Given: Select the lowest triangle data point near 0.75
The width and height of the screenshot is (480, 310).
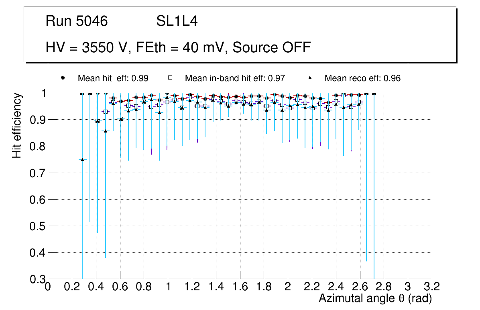Looking at the screenshot, I should pos(82,159).
